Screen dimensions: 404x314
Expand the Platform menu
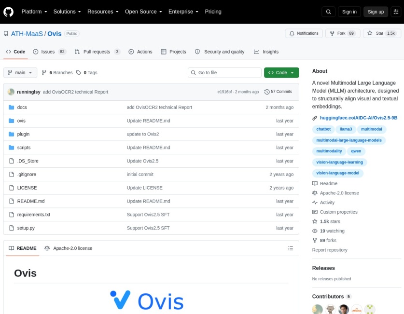34,12
